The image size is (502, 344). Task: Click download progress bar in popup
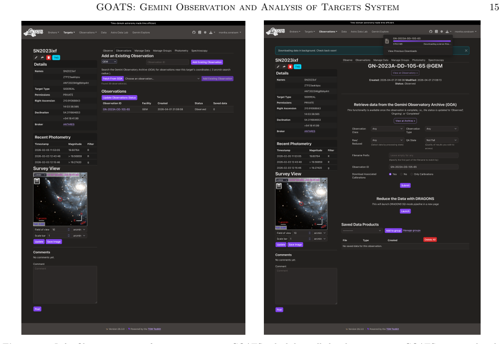point(422,41)
